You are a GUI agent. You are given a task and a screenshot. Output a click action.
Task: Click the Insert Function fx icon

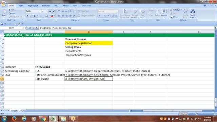click(37, 28)
